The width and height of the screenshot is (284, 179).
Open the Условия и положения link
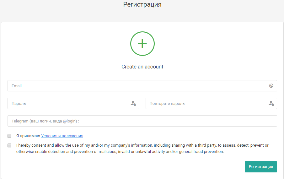(x=62, y=136)
